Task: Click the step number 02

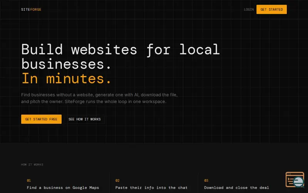Action: [117, 180]
